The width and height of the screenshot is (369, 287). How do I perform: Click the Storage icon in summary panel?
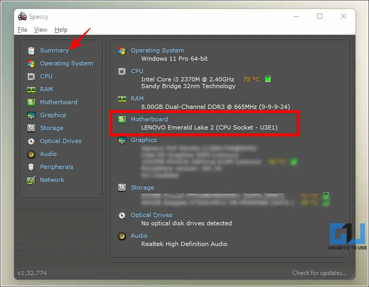pos(122,187)
